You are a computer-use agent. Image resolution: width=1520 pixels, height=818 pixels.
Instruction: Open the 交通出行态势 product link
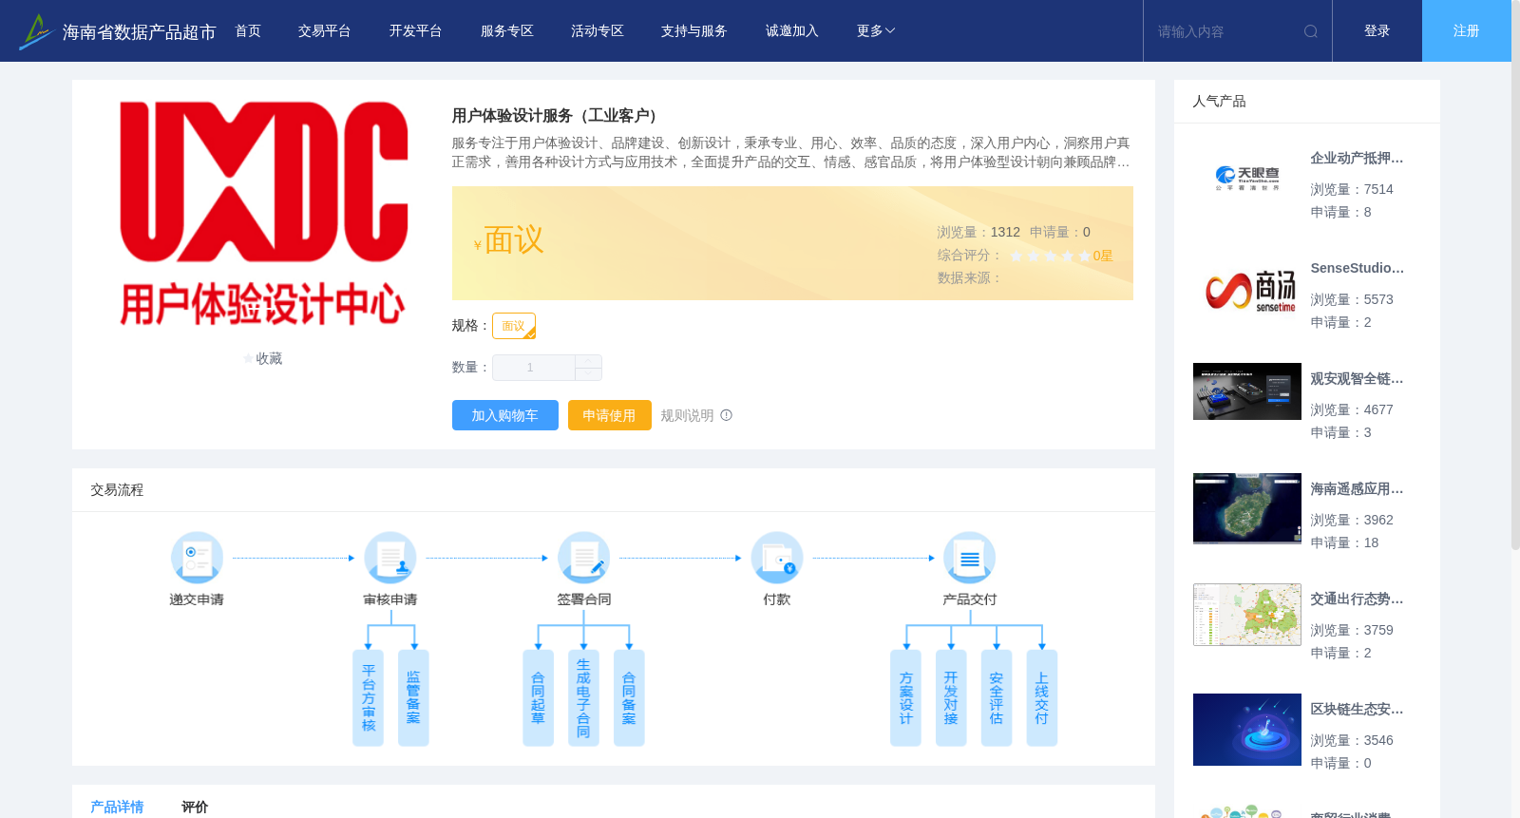pos(1357,599)
